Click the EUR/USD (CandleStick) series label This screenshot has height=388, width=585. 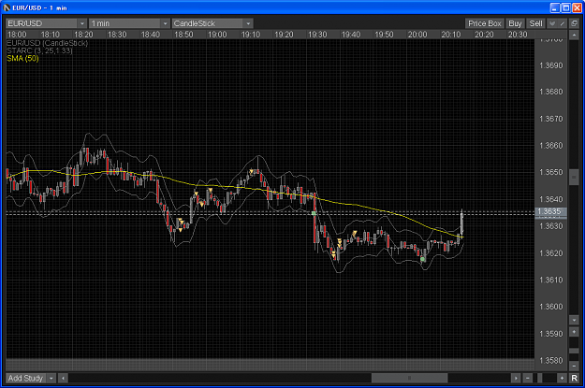point(47,43)
